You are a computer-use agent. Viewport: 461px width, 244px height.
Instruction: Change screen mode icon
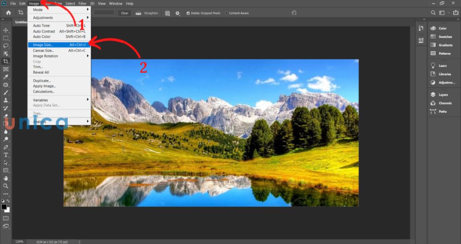tap(6, 227)
